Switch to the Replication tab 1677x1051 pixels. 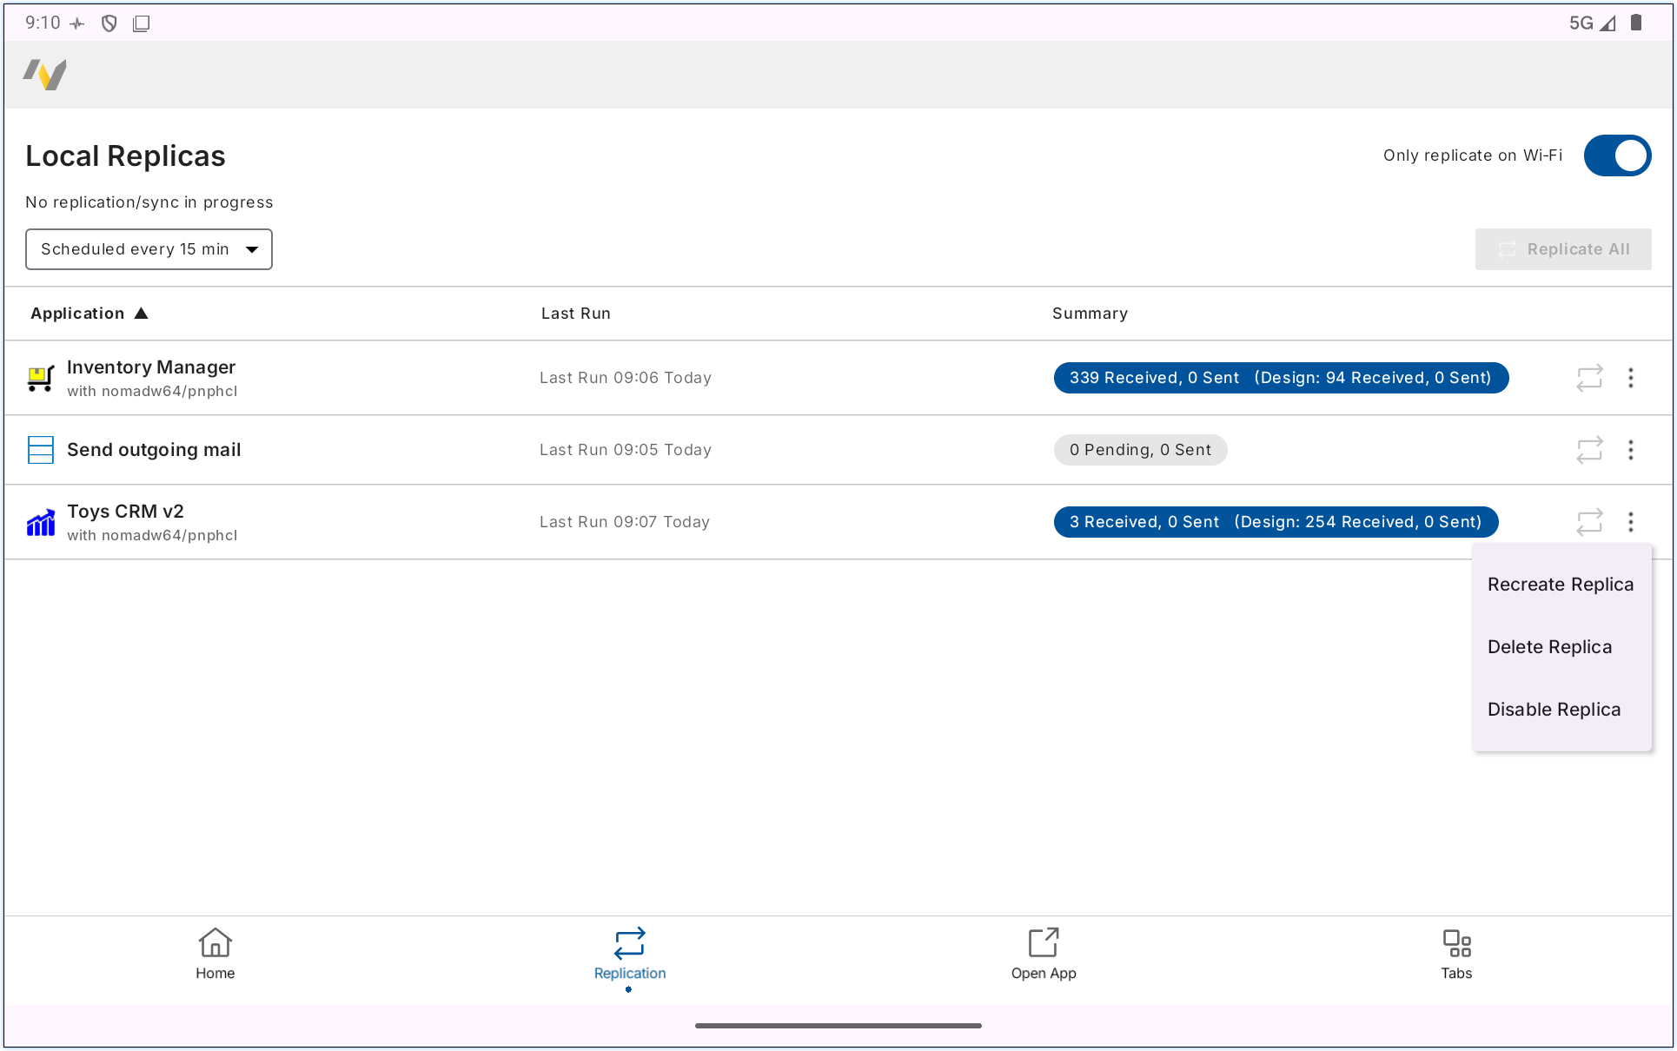(x=630, y=954)
